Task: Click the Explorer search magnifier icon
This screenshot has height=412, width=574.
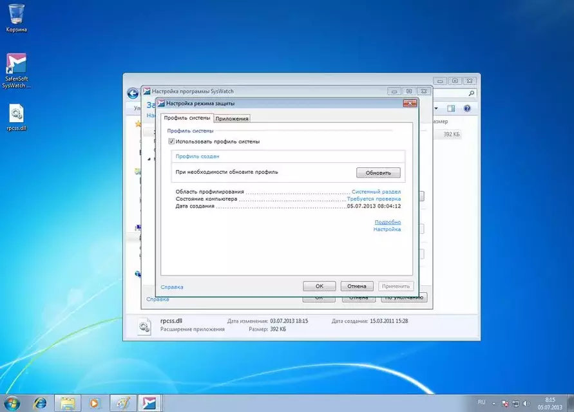Action: (x=471, y=93)
